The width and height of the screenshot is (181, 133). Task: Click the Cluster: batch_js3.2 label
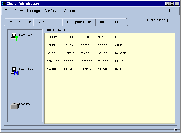tap(159, 20)
